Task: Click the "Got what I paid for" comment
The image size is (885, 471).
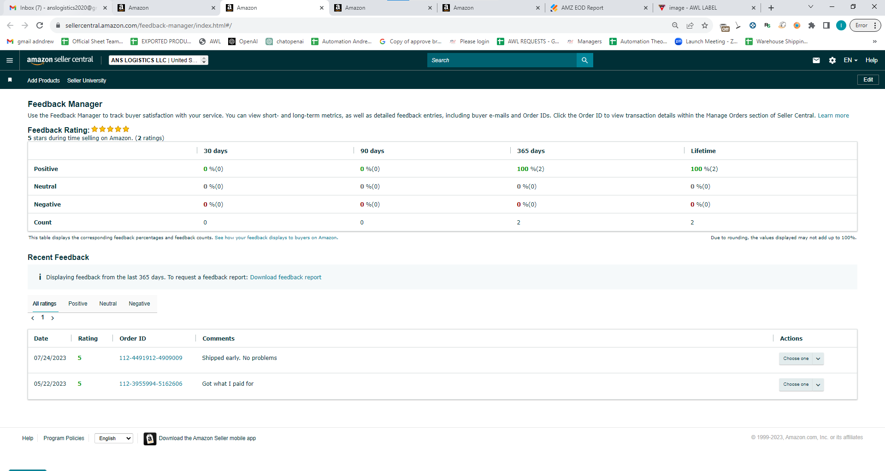Action: click(228, 384)
